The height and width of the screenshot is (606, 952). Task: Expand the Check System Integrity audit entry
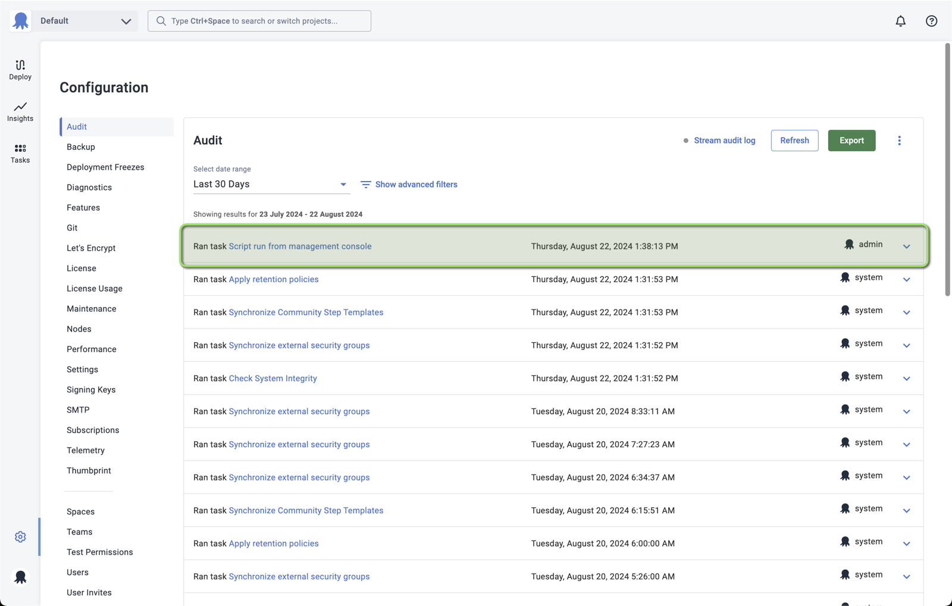coord(906,379)
